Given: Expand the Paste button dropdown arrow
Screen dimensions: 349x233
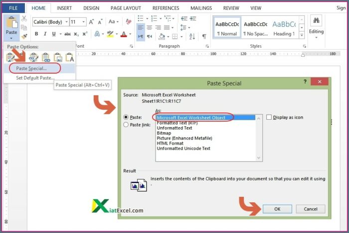Looking at the screenshot, I should (11, 38).
